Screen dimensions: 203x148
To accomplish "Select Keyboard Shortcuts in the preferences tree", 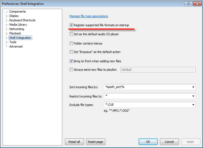I will click(x=22, y=20).
